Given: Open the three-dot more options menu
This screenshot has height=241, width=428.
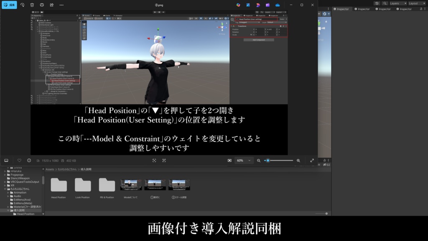Looking at the screenshot, I should point(61,5).
